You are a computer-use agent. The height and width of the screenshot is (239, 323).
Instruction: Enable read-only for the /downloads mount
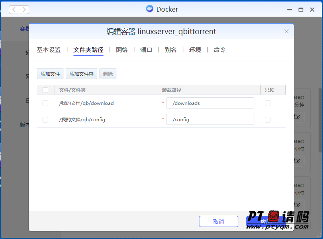click(x=268, y=103)
